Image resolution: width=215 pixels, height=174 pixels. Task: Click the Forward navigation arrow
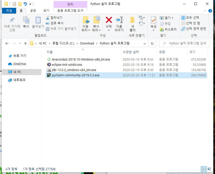pos(14,43)
